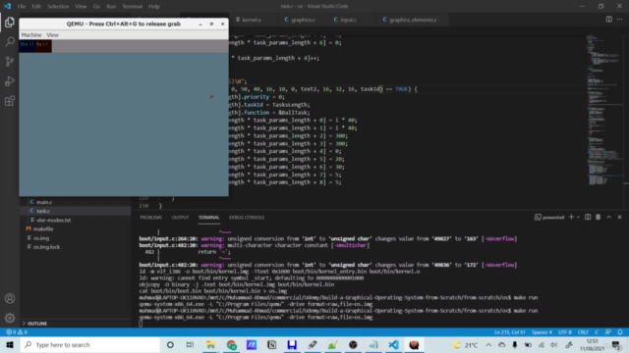The width and height of the screenshot is (629, 353).
Task: Select task.c in the file explorer
Action: point(43,211)
